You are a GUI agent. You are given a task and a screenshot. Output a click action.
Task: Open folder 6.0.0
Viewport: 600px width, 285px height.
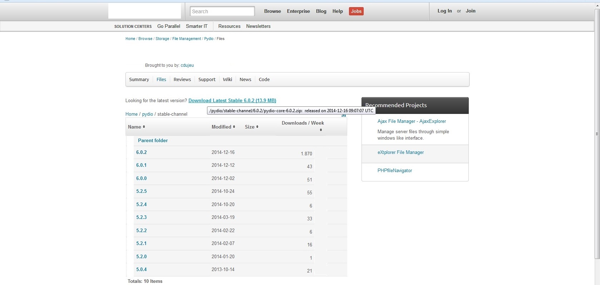click(x=141, y=179)
